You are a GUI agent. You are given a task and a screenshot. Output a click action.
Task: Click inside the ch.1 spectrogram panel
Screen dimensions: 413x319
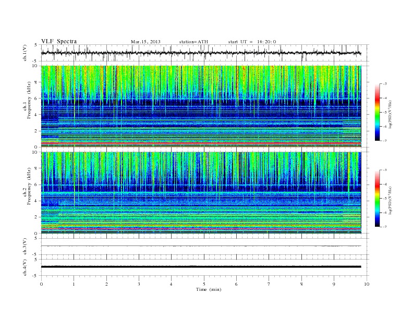(201, 106)
